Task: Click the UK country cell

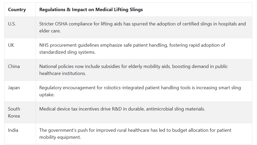Action: [20, 49]
